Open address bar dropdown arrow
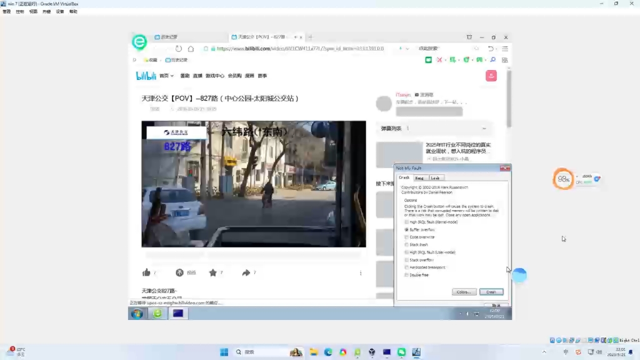Viewport: 640px width, 360px height. pos(407,49)
